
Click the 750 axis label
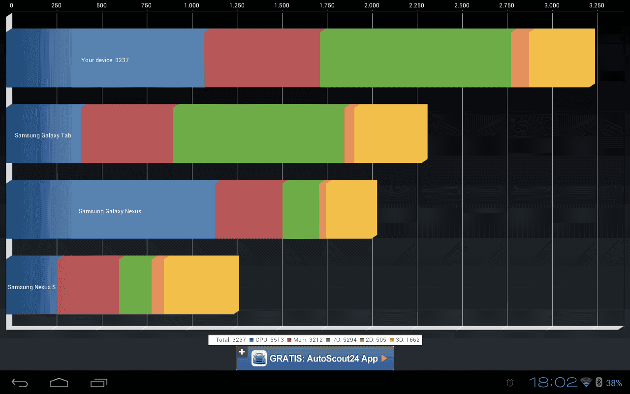click(x=147, y=5)
